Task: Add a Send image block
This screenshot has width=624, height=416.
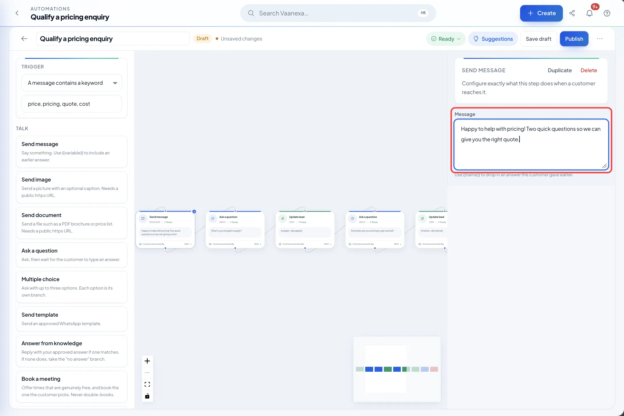Action: pos(72,187)
